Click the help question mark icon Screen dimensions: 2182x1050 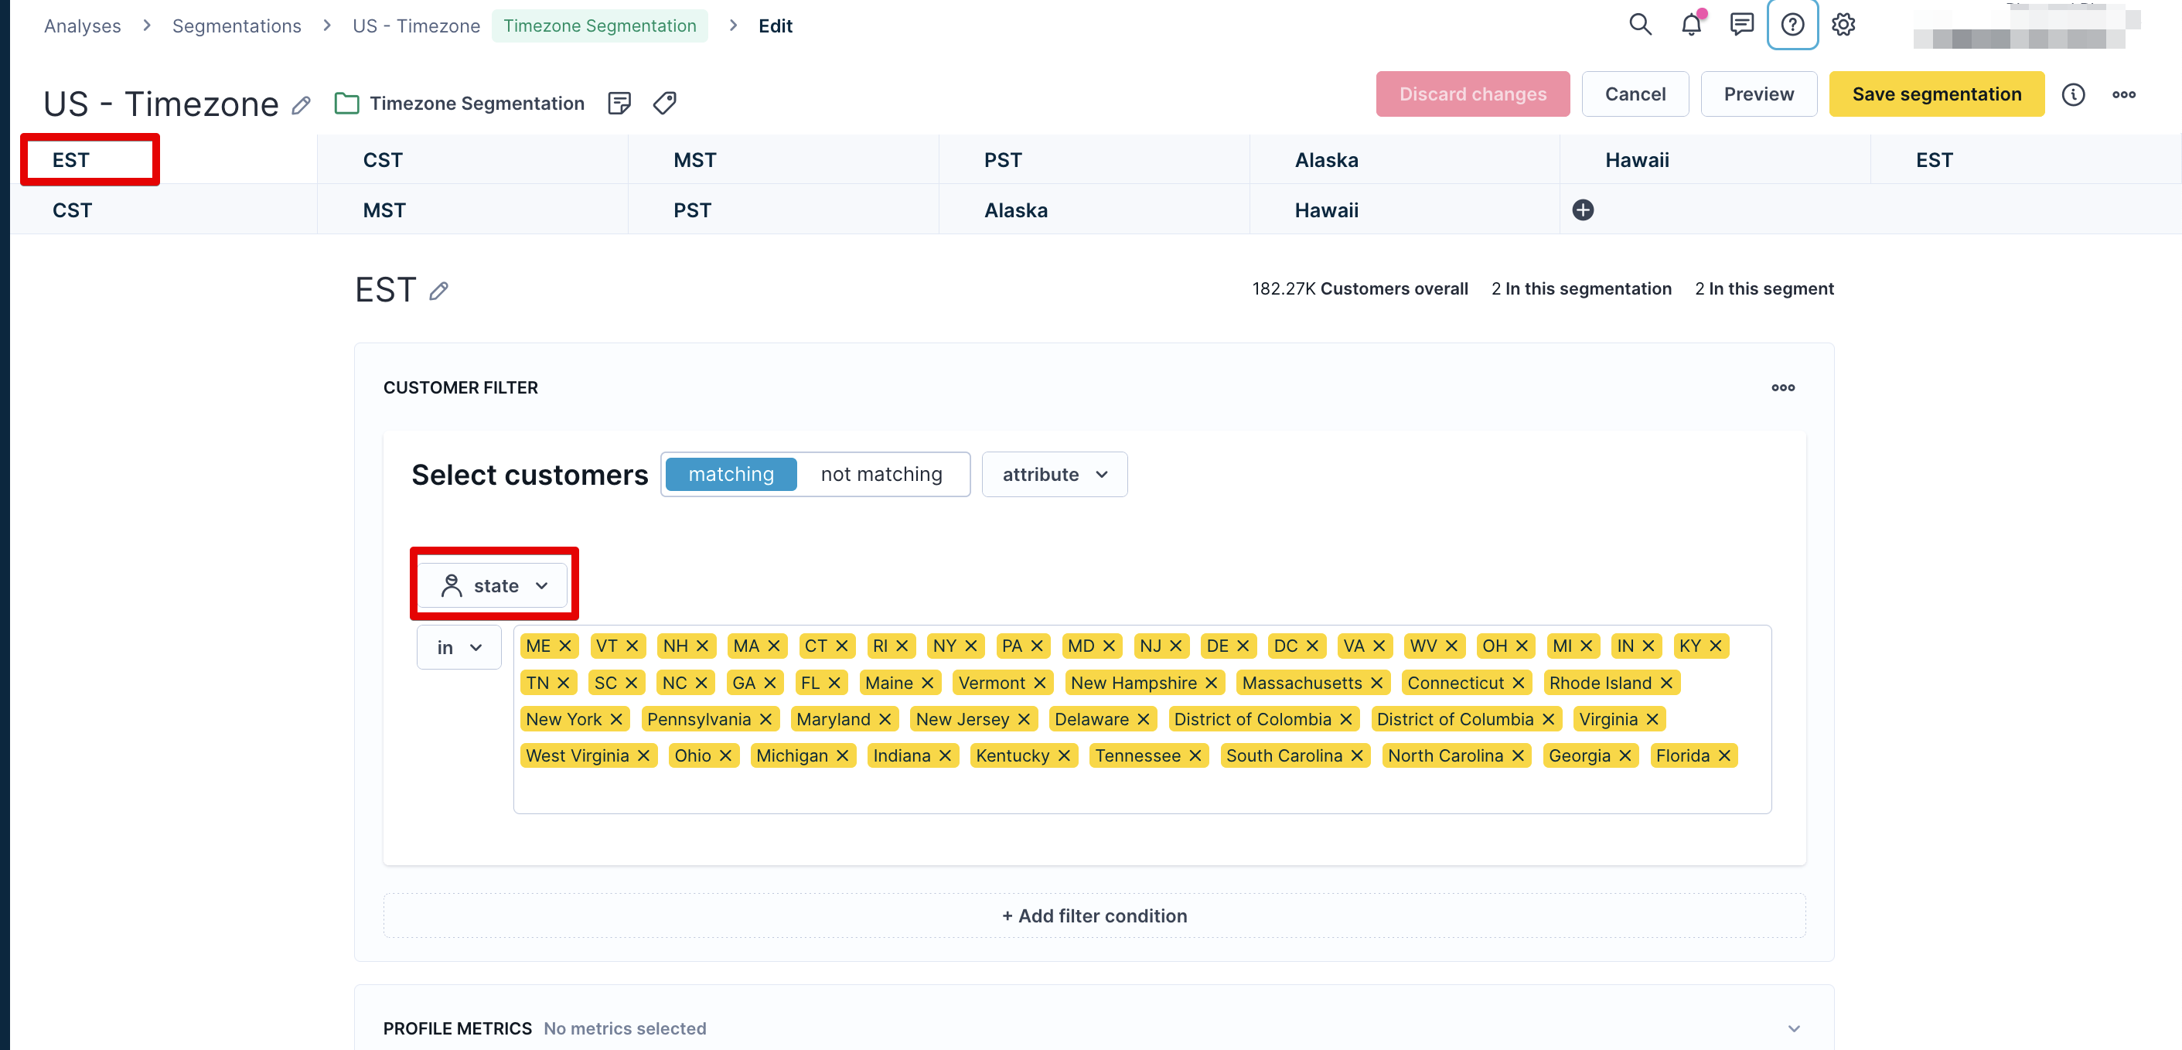(1792, 25)
